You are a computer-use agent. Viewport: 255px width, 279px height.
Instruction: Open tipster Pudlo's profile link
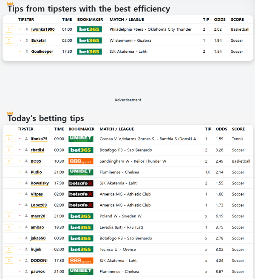pos(36,172)
